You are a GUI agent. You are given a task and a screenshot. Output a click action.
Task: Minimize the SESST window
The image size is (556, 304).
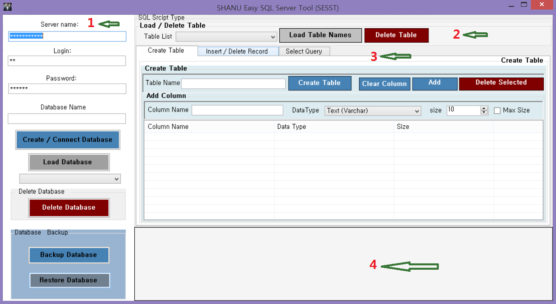(512, 5)
